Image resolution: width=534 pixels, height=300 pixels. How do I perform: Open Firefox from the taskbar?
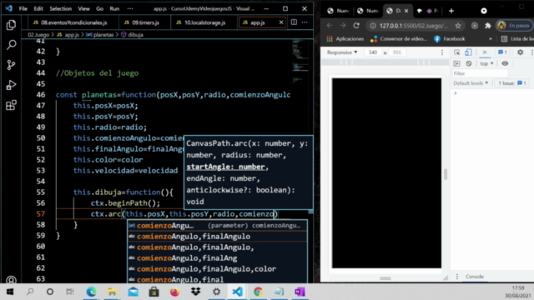tap(174, 292)
